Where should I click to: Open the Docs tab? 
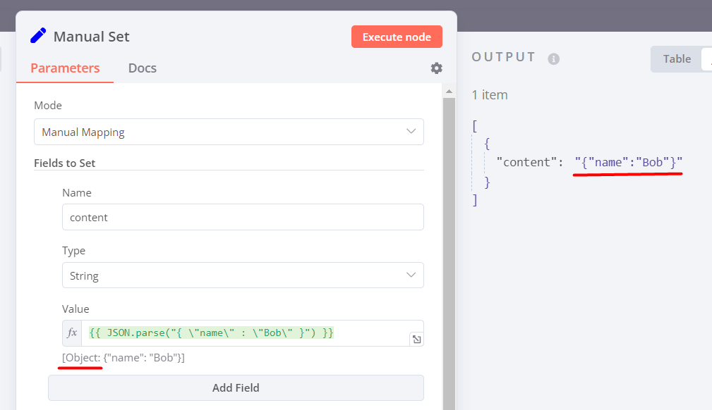point(143,68)
